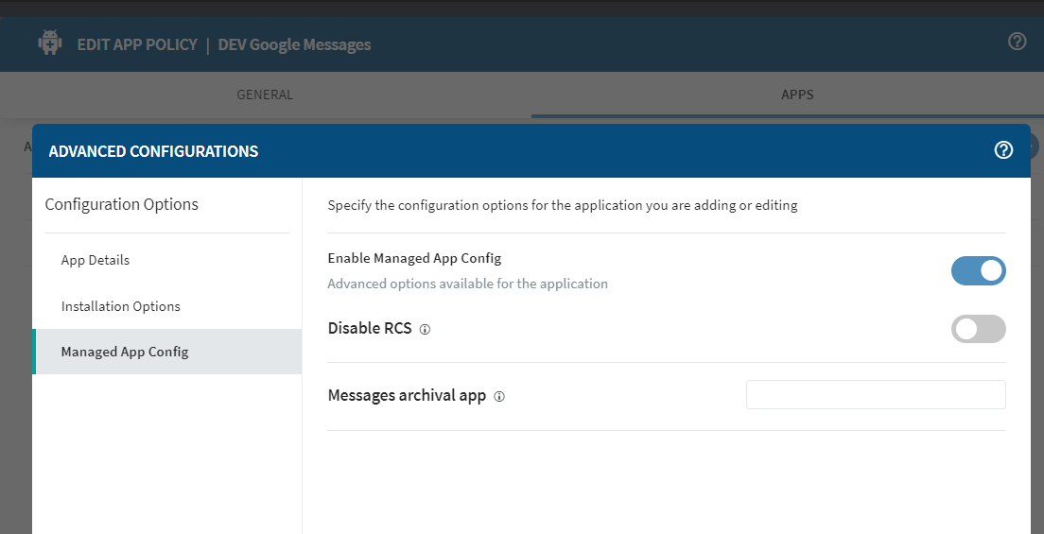Open help for Edit App Policy page
Image resolution: width=1044 pixels, height=534 pixels.
click(x=1017, y=42)
